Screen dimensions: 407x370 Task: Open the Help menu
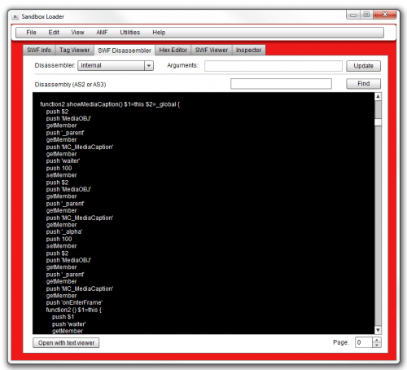[159, 33]
